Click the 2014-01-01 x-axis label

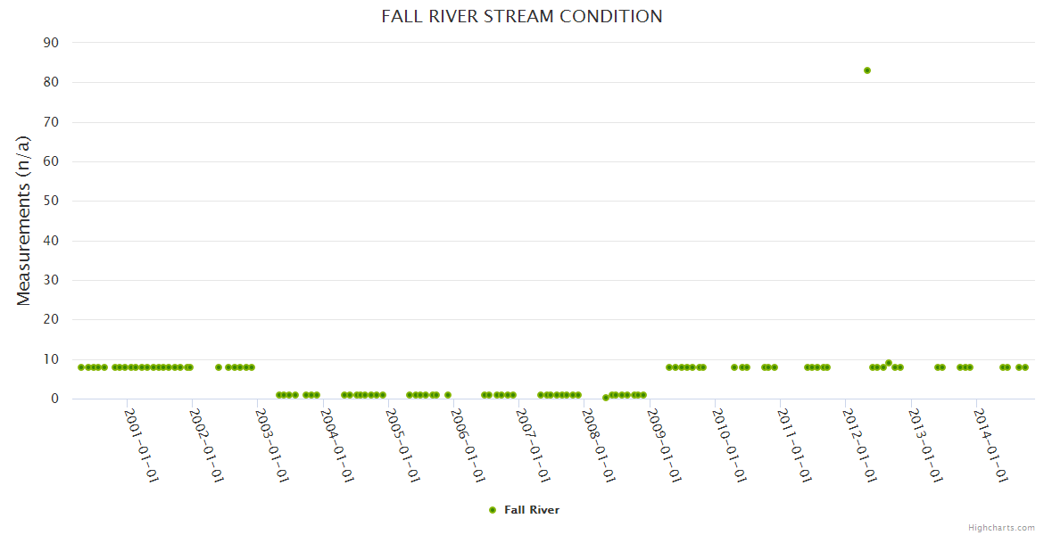[990, 446]
